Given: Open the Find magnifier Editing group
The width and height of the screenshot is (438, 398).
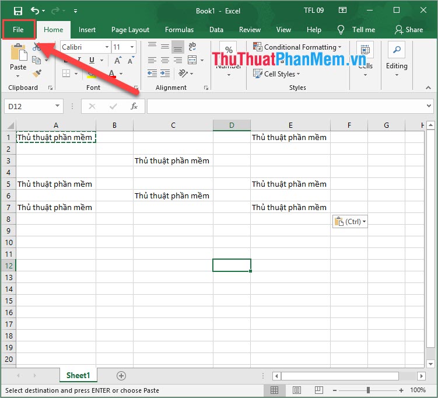Looking at the screenshot, I should 397,50.
